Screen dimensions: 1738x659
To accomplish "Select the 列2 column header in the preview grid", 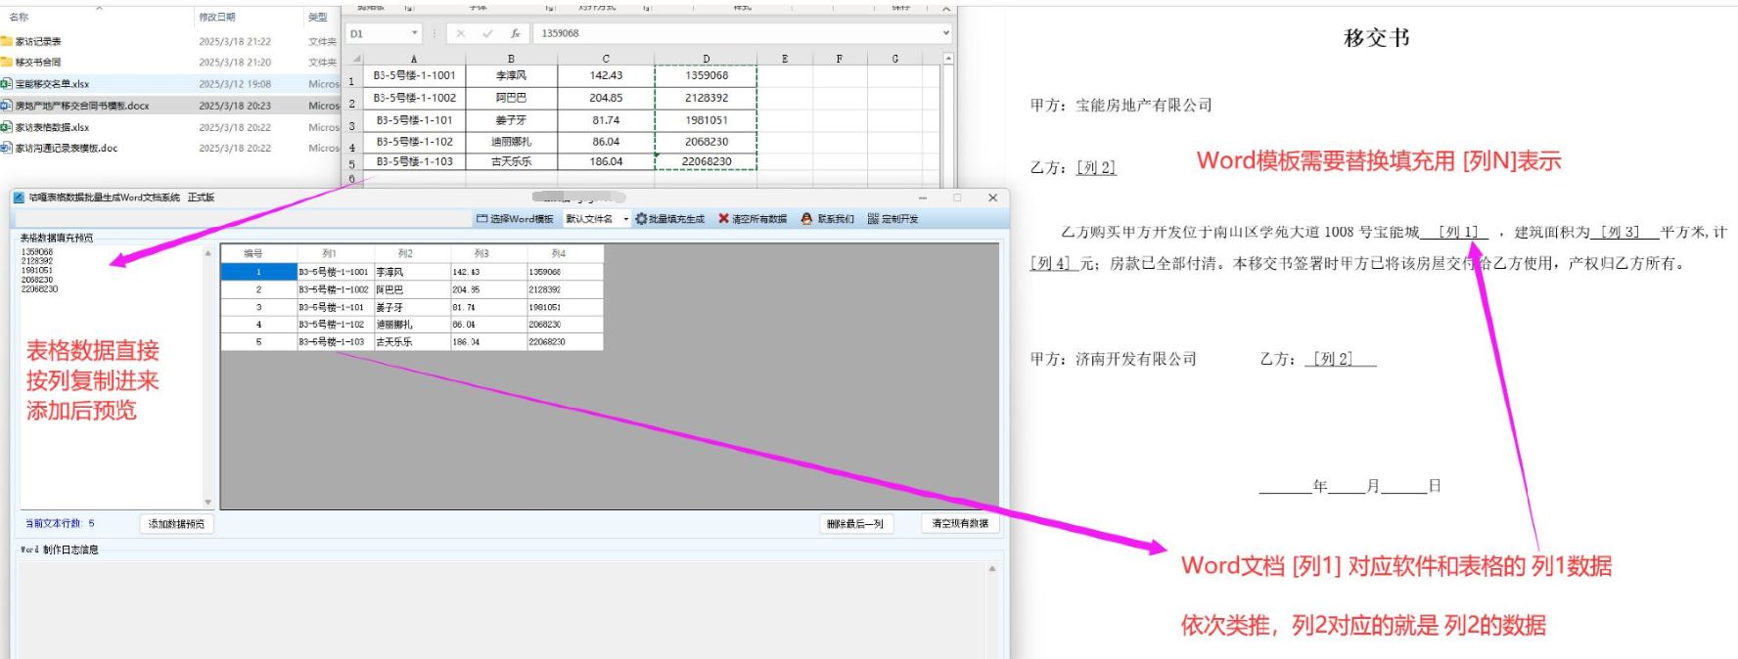I will click(412, 253).
